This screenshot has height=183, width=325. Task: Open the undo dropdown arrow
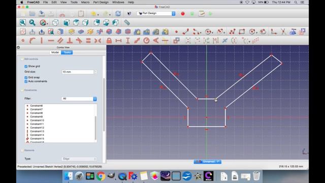click(x=98, y=15)
